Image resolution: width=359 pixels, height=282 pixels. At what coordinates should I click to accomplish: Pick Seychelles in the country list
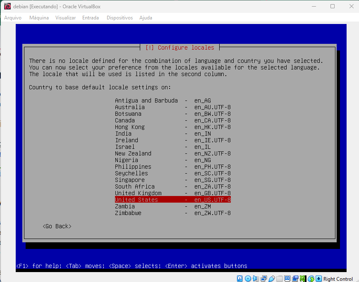click(x=172, y=173)
